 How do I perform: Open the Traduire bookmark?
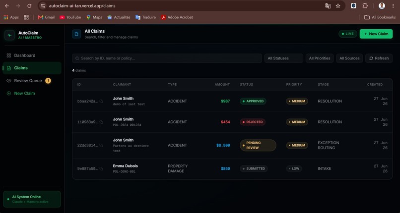click(145, 17)
